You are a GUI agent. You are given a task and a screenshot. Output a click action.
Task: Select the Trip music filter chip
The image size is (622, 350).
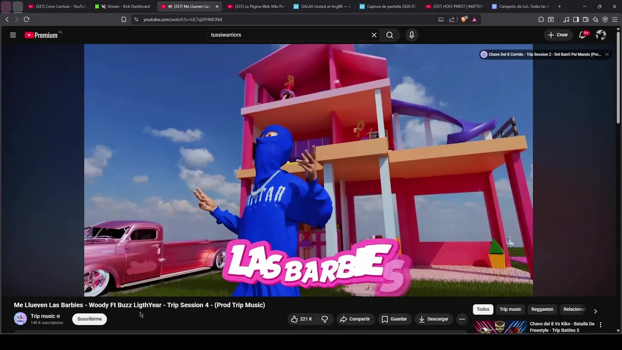click(x=510, y=309)
